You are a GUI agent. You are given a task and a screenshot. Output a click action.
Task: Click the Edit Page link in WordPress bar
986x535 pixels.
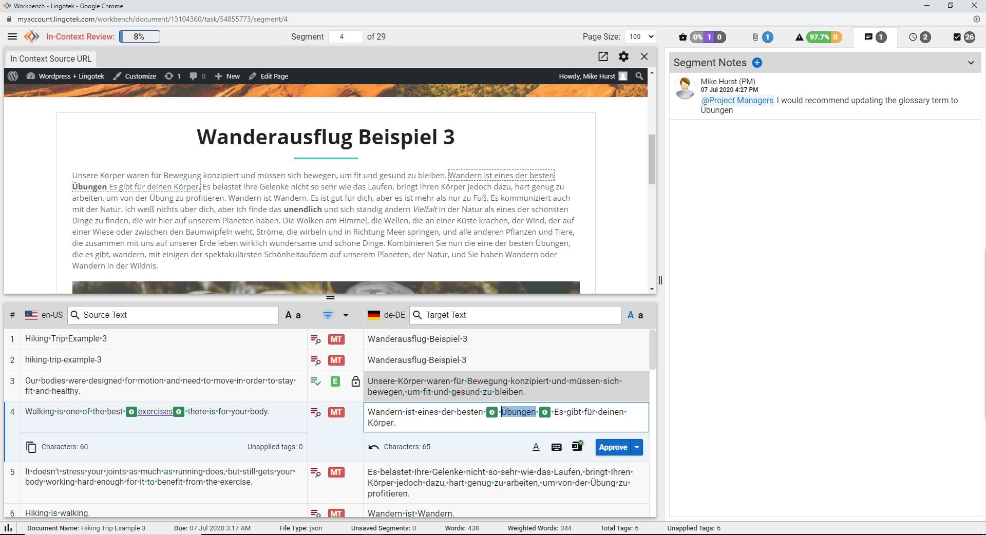[269, 76]
